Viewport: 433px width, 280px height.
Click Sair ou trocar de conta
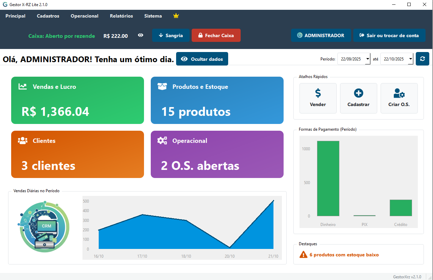[x=389, y=35]
